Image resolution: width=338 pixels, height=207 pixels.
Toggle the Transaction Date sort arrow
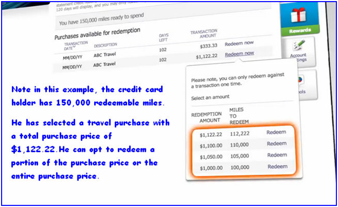(74, 47)
